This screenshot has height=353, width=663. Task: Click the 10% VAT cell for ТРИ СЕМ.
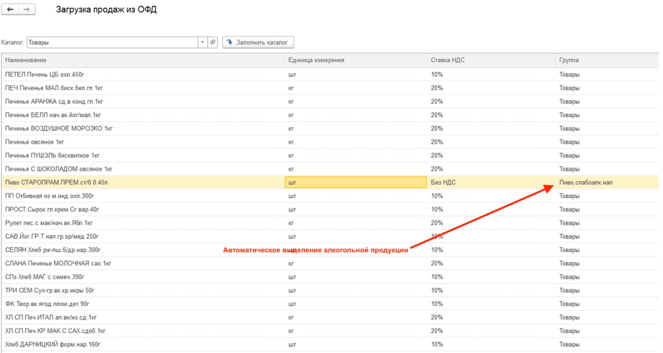[x=491, y=290]
